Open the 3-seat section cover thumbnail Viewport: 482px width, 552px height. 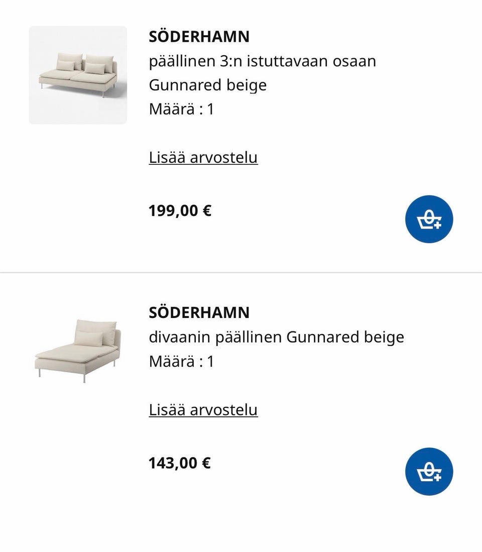78,75
